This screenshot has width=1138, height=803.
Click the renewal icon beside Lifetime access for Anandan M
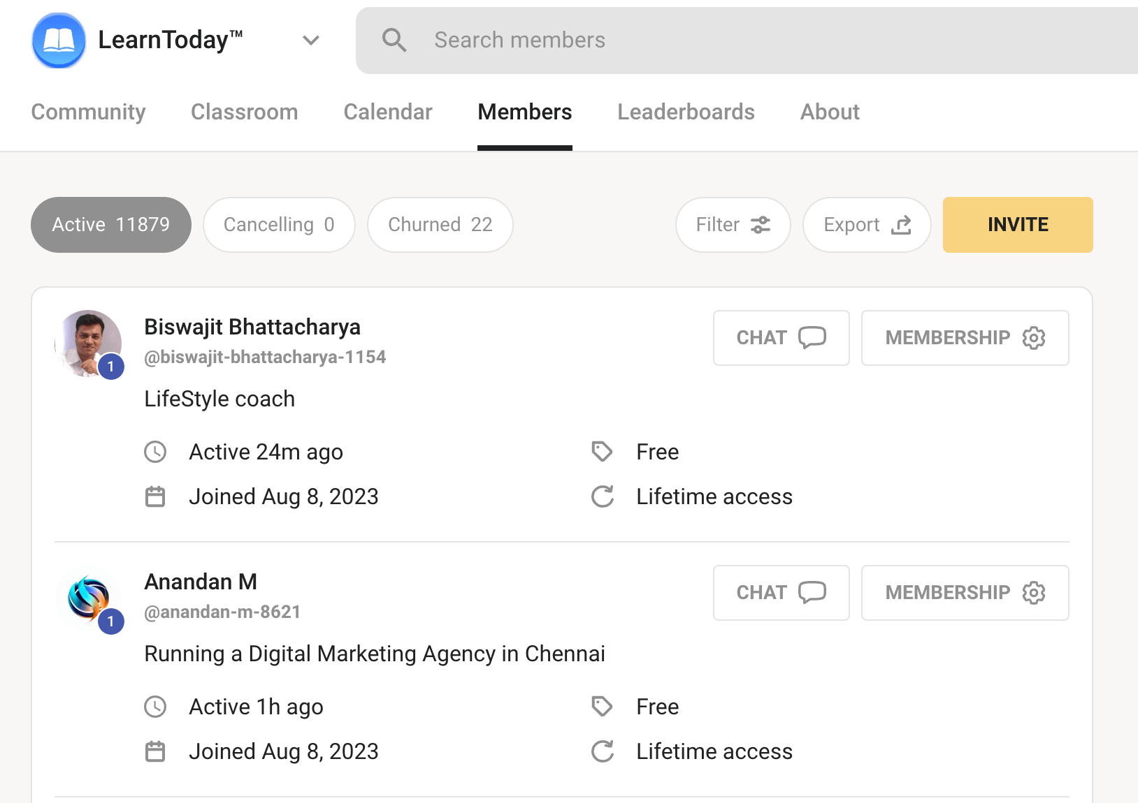point(602,751)
